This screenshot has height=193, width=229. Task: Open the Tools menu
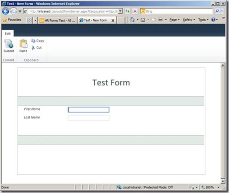[203, 20]
